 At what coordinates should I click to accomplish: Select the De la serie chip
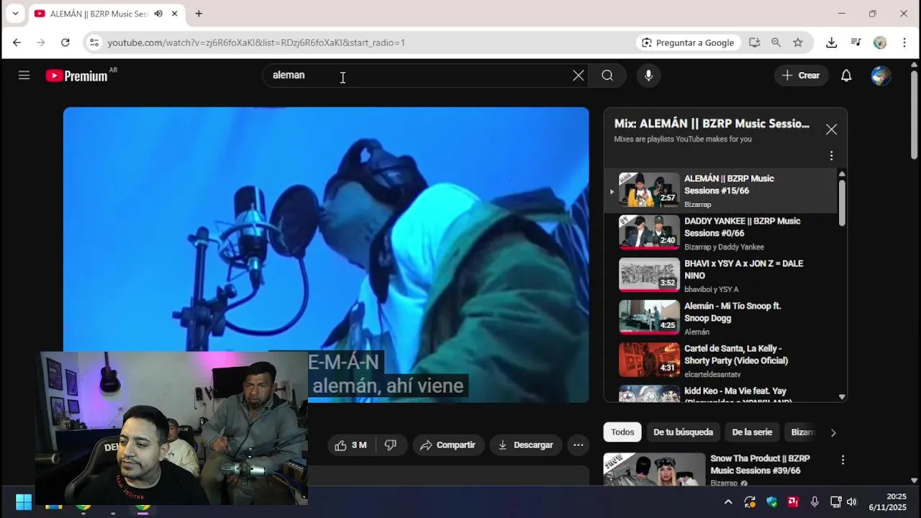(x=752, y=432)
